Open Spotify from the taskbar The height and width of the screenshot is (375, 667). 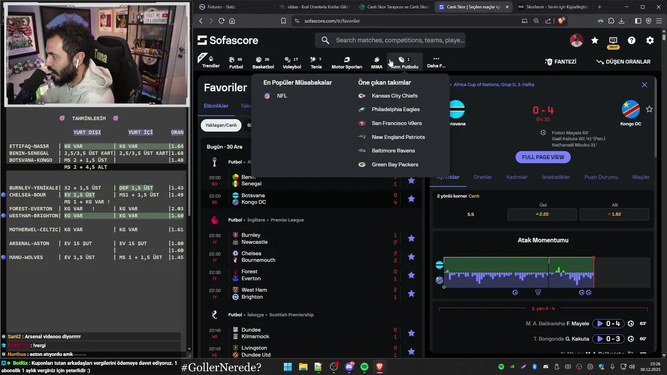(x=364, y=367)
